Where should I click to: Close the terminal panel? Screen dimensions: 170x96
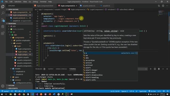[167, 69]
